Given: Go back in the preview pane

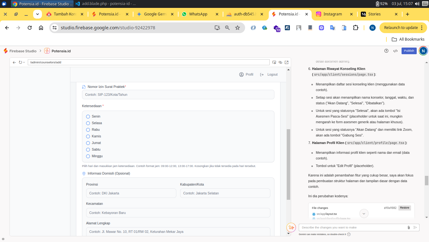Looking at the screenshot, I should [x=14, y=62].
